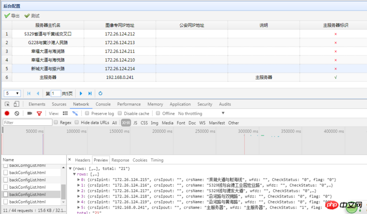Activate the inspect element picker icon

tap(7, 104)
